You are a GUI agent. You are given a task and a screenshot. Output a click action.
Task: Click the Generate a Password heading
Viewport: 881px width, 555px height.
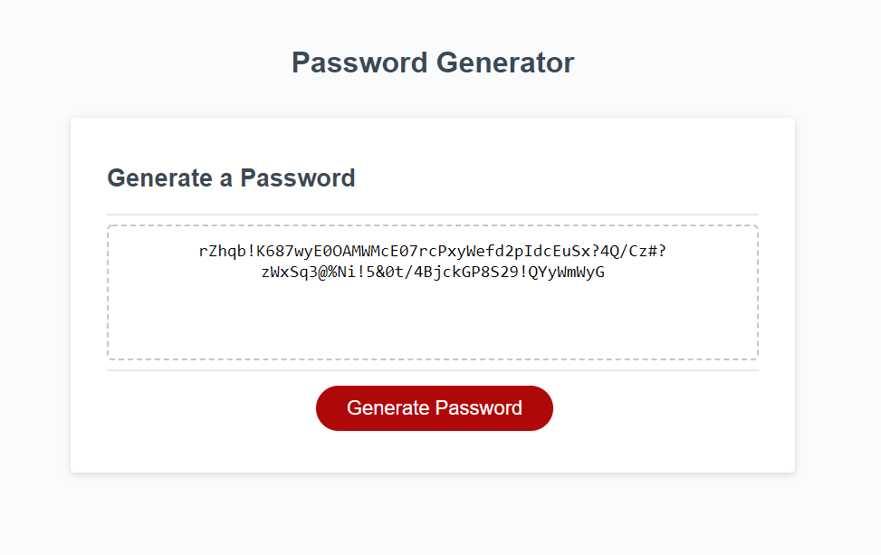click(x=231, y=178)
